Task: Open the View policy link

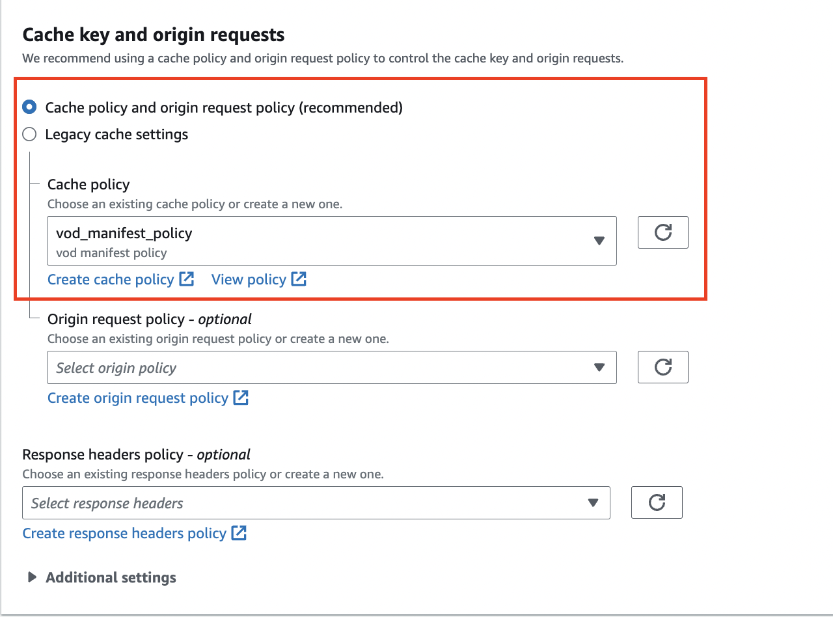Action: coord(249,279)
